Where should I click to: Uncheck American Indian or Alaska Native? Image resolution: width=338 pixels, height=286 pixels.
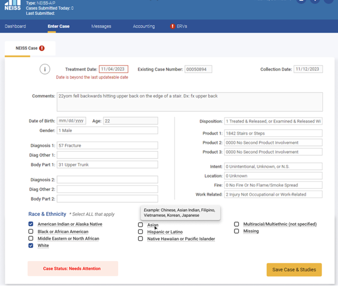[31, 224]
